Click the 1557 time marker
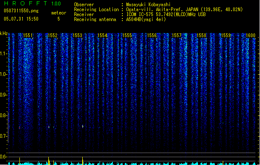This screenshot has height=165, width=260. [x=177, y=35]
